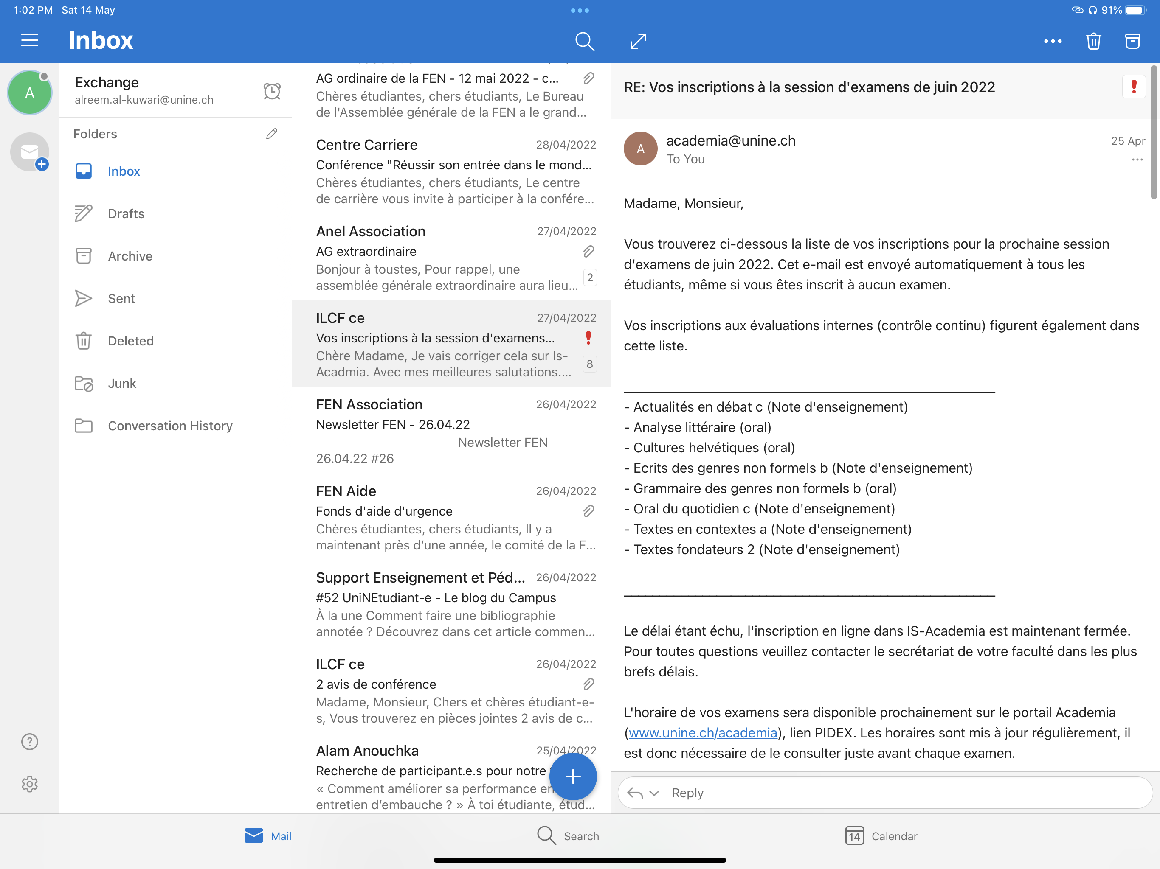The height and width of the screenshot is (869, 1160).
Task: Expand the sender details ellipsis under 25 Apr
Action: point(1137,160)
